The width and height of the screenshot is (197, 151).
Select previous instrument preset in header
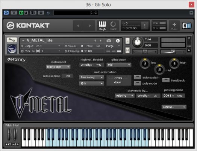95,41
